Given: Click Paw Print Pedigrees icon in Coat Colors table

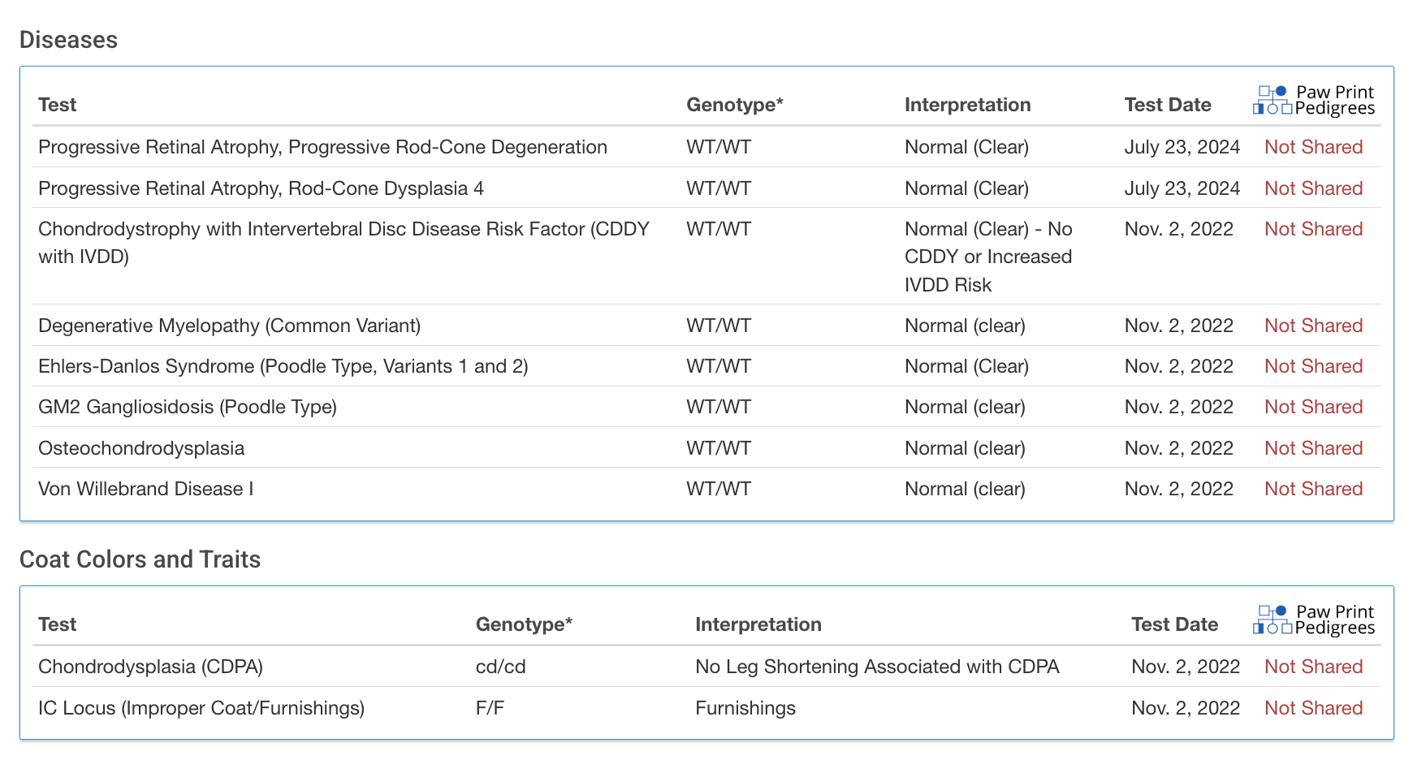Looking at the screenshot, I should 1313,620.
